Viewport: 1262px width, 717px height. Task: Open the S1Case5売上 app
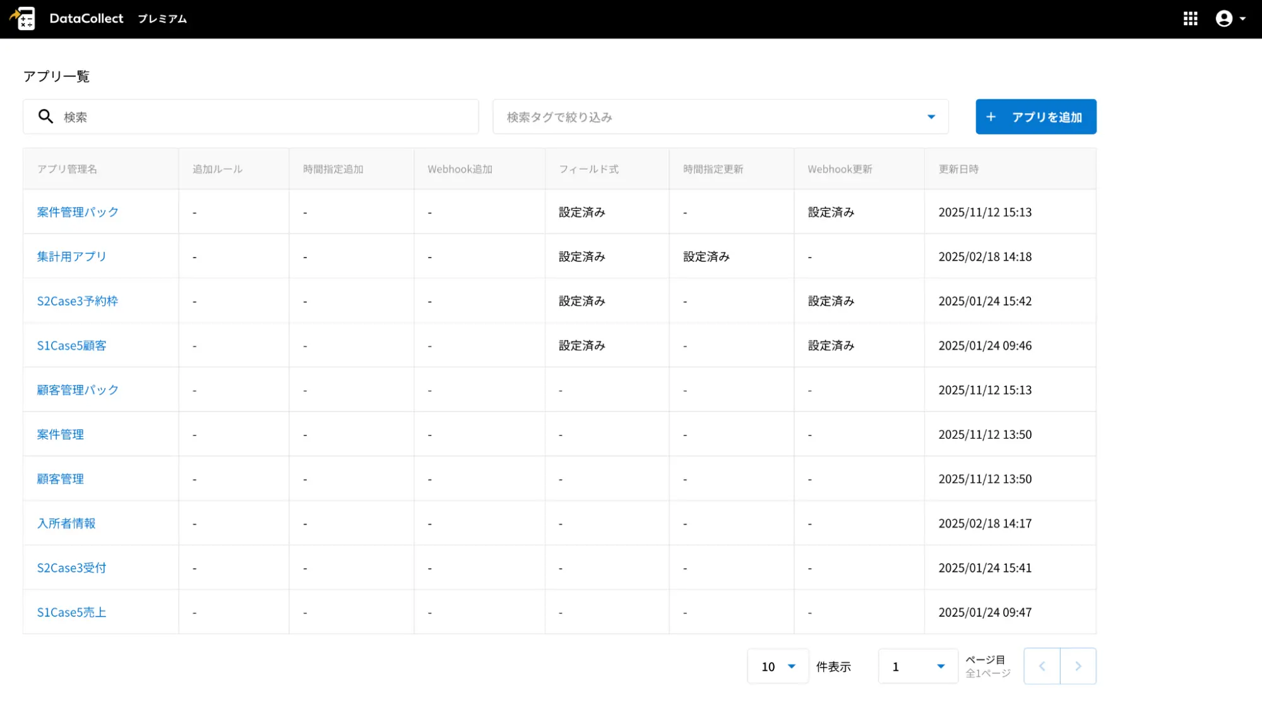coord(71,612)
